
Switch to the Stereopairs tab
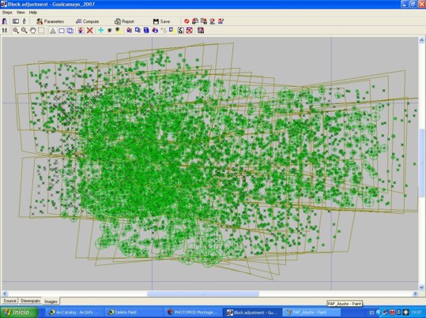click(x=30, y=301)
